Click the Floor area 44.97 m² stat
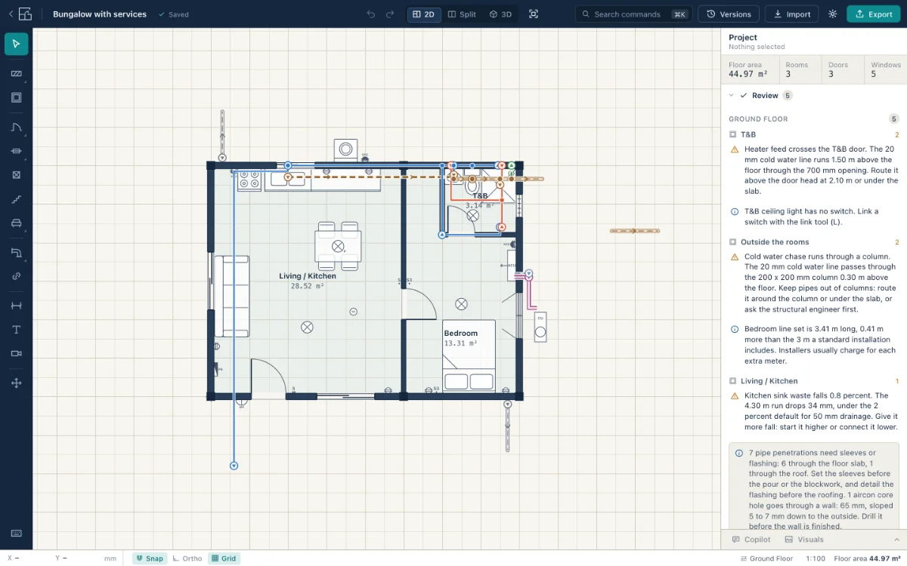The width and height of the screenshot is (907, 566). click(750, 69)
